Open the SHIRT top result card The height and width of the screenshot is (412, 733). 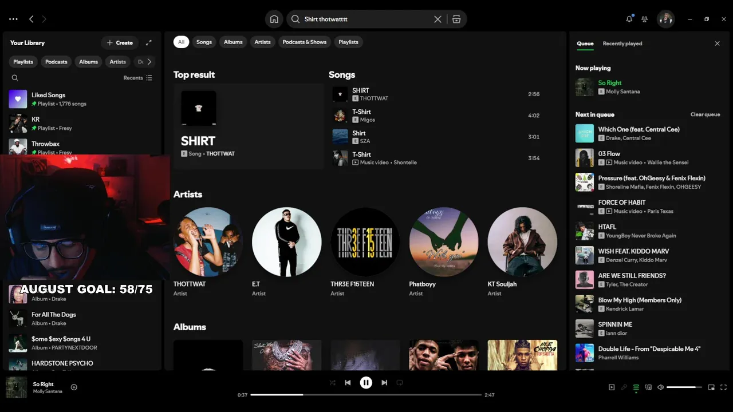point(249,126)
